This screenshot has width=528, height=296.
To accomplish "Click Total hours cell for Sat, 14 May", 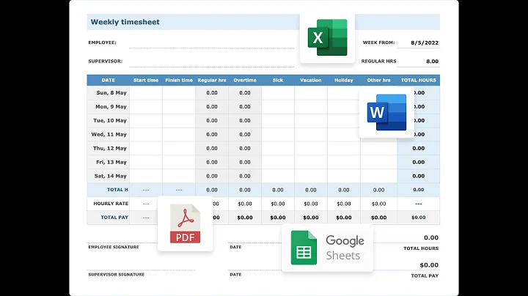I will tap(418, 176).
